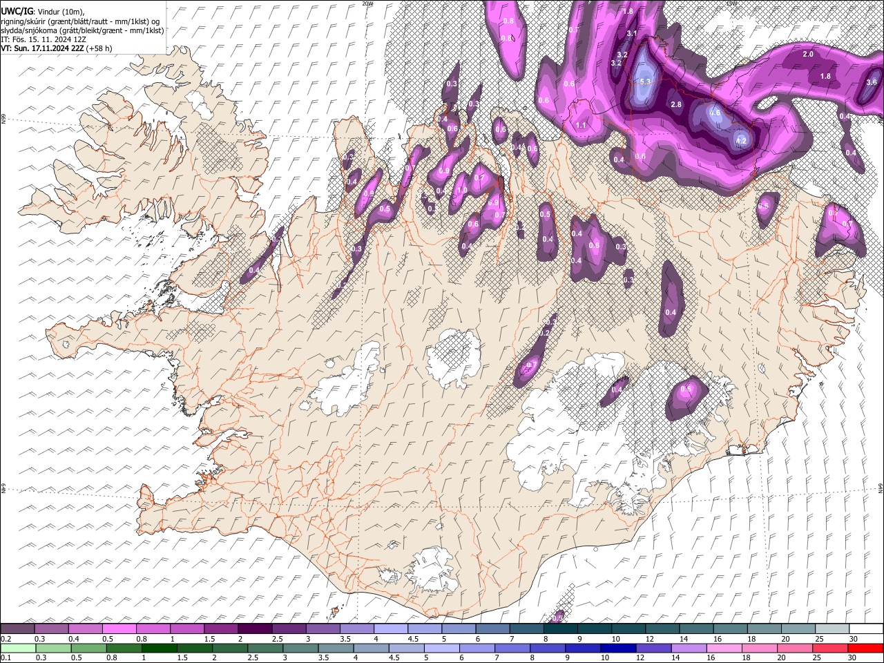884x663 pixels.
Task: Click the 2.0 precipitation value on the map
Action: 808,54
